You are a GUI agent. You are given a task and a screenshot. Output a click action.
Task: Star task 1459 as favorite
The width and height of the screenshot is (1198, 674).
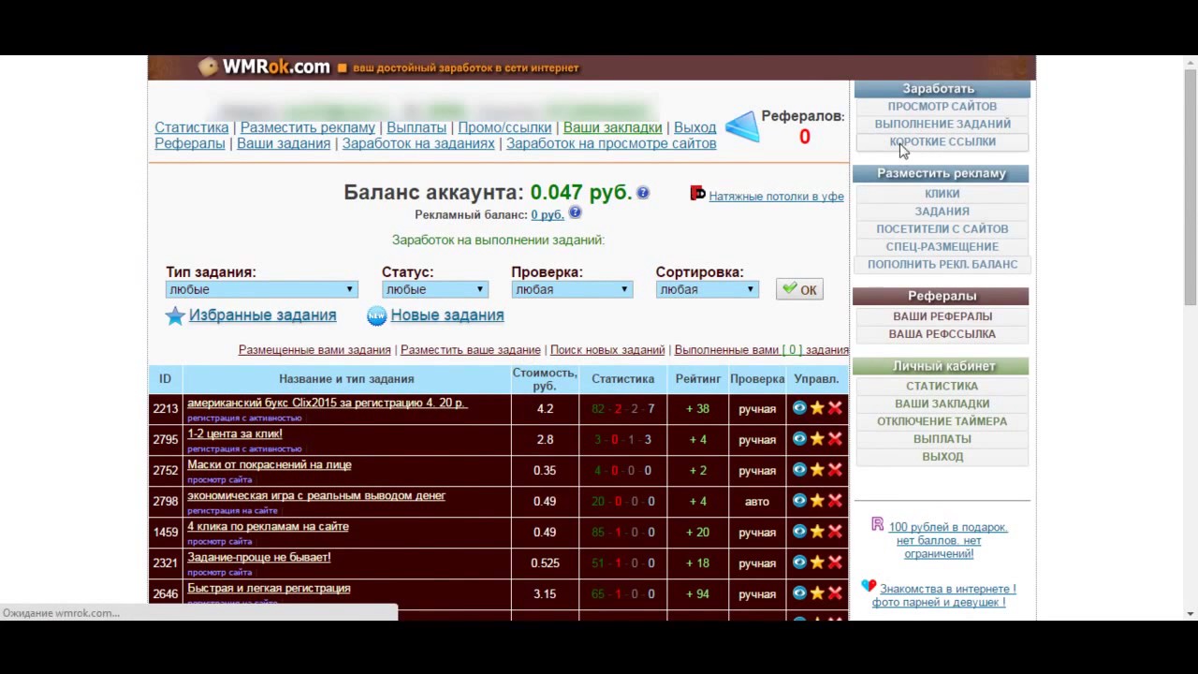[x=817, y=532]
